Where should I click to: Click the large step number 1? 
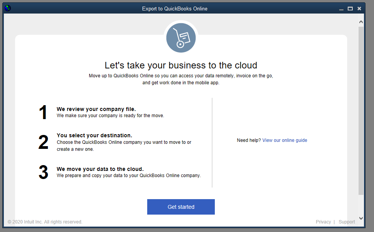43,113
